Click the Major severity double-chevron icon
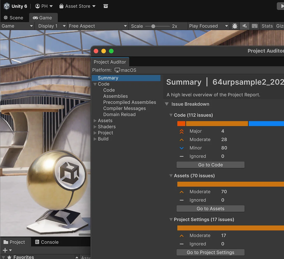 coord(182,131)
